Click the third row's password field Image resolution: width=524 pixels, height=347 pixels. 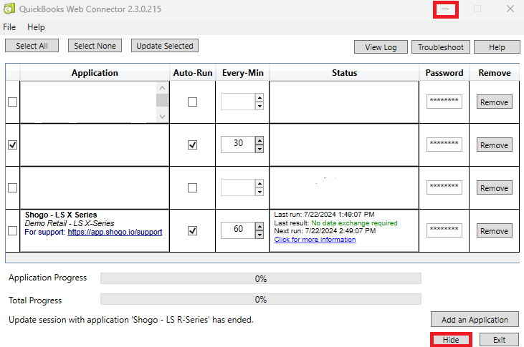pyautogui.click(x=444, y=187)
